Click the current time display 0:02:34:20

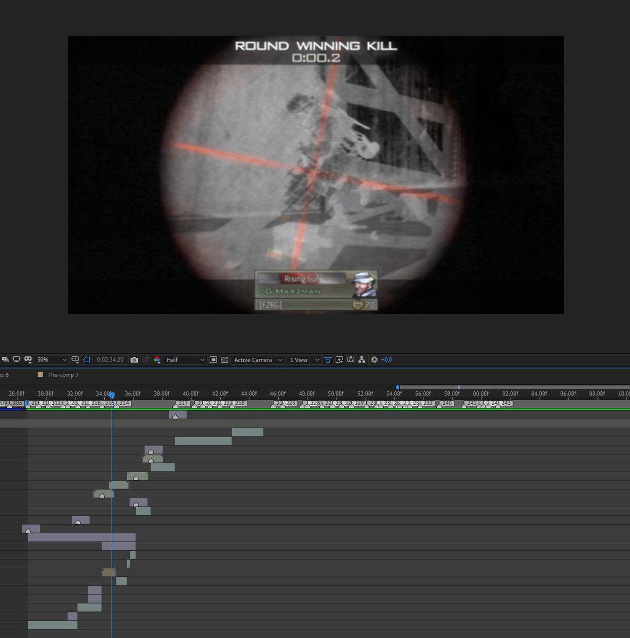[110, 360]
